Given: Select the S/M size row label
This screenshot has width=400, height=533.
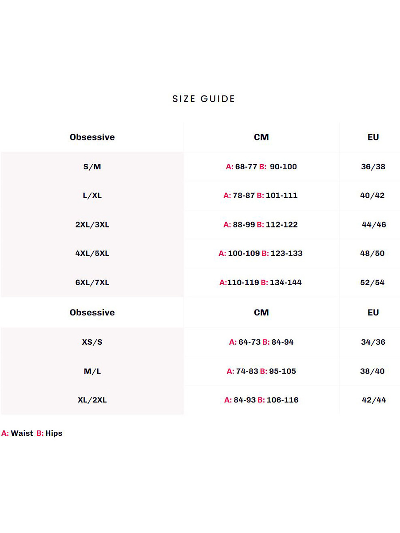Looking at the screenshot, I should point(92,167).
